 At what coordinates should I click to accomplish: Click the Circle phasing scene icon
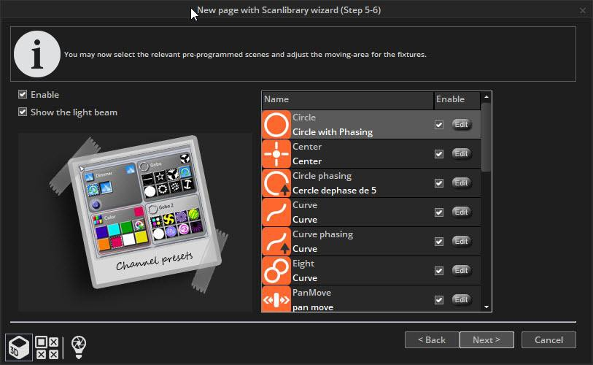click(x=276, y=183)
